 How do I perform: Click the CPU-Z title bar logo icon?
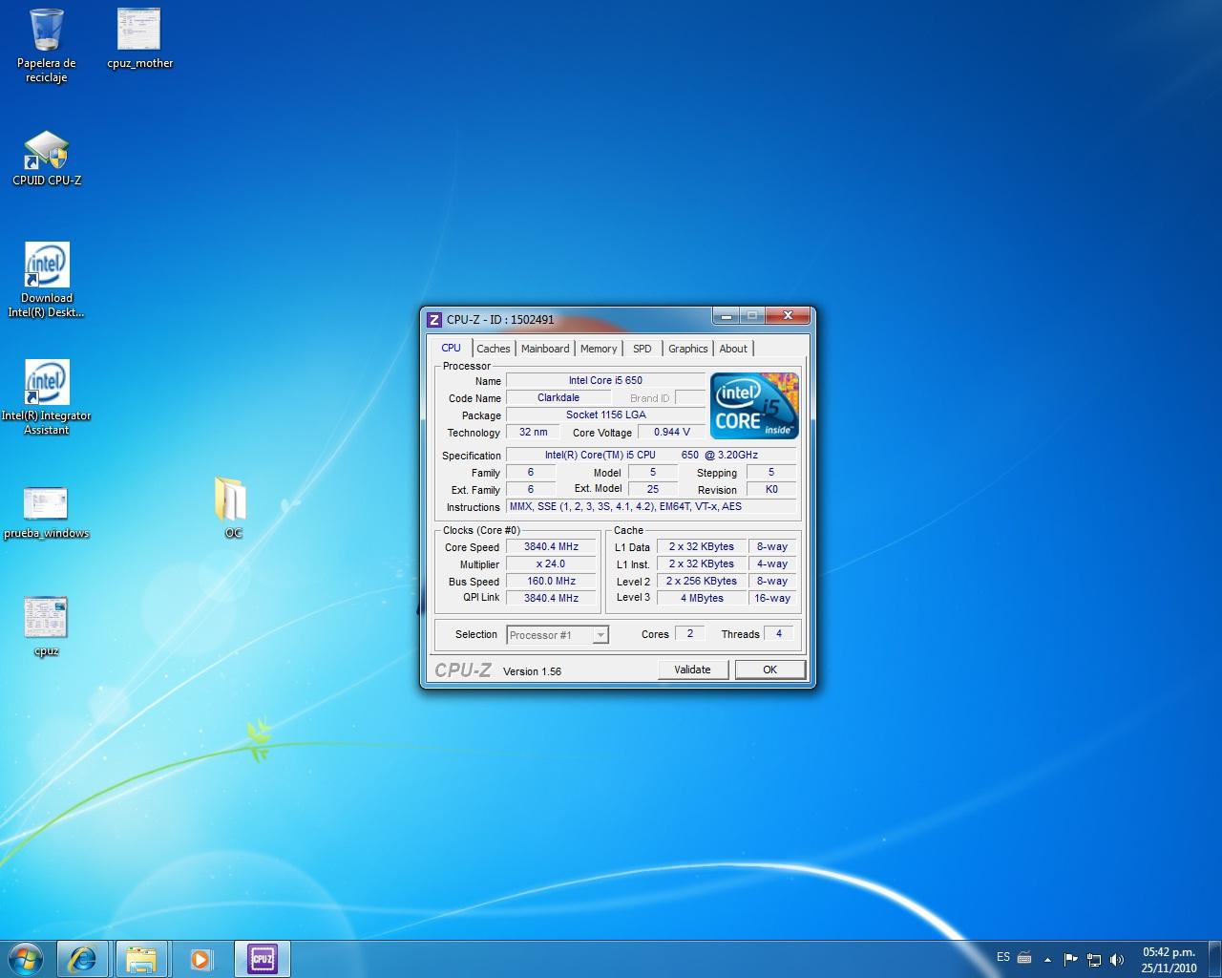tap(434, 320)
